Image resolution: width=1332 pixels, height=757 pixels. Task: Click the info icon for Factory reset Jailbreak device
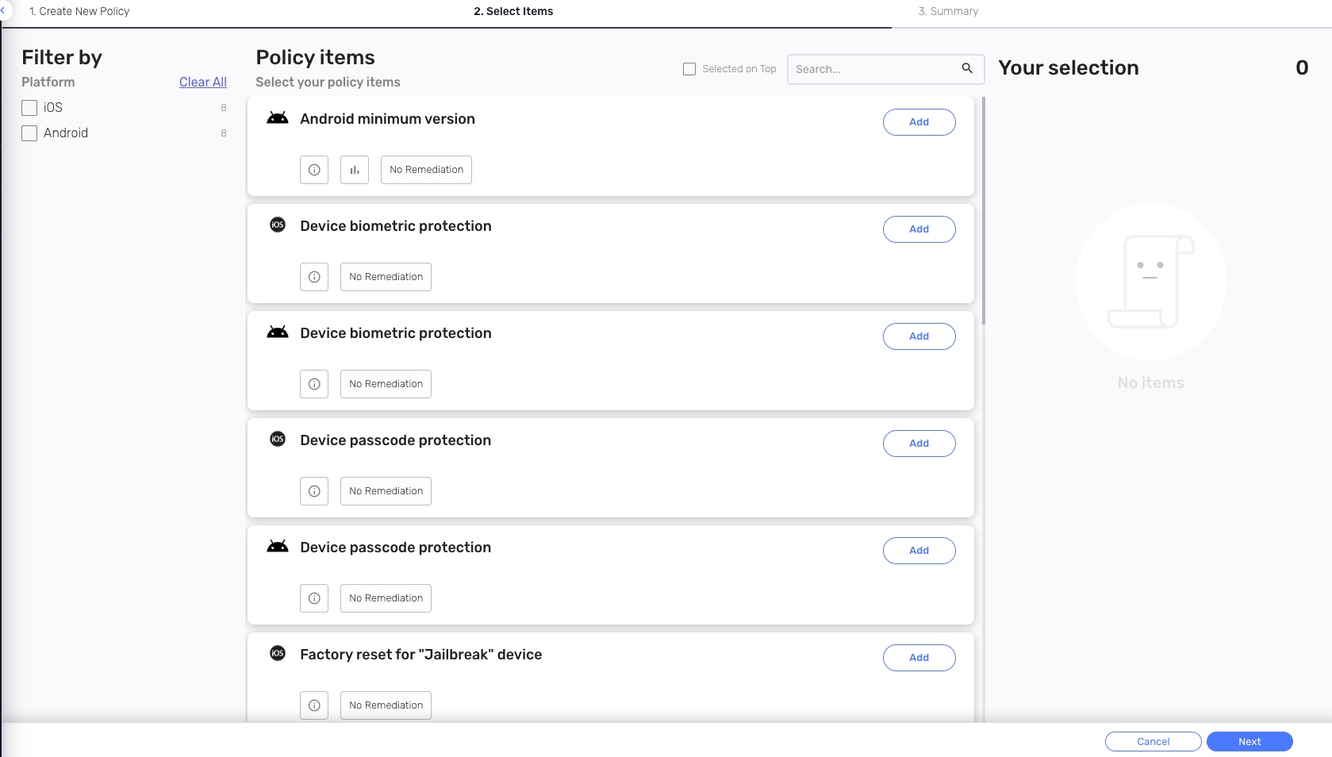tap(314, 705)
